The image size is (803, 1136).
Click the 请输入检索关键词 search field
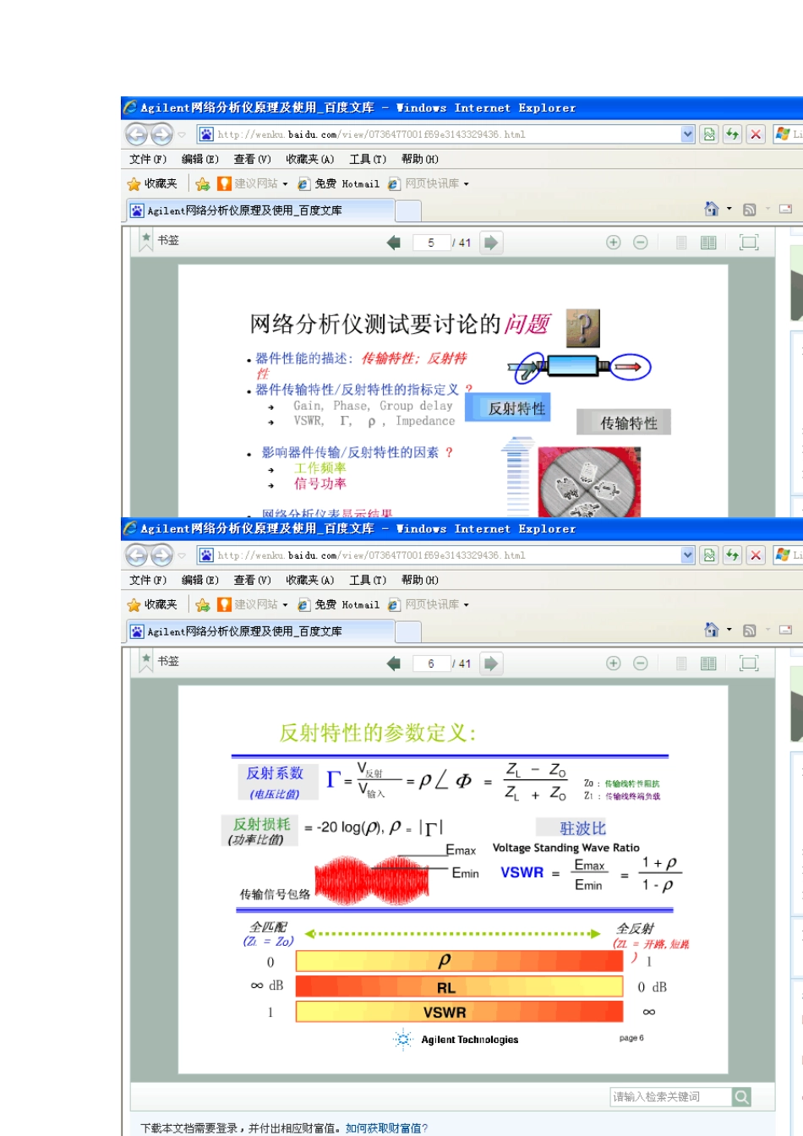[670, 1096]
